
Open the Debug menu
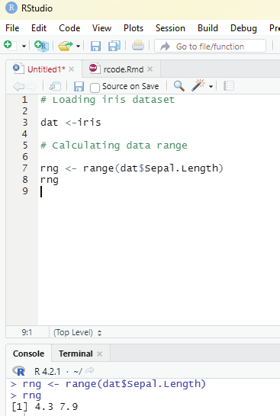[x=243, y=28]
